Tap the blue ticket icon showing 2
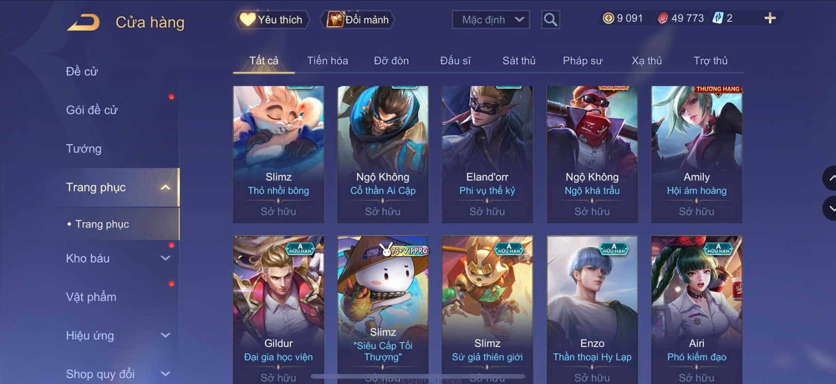Image resolution: width=836 pixels, height=384 pixels. (x=717, y=18)
